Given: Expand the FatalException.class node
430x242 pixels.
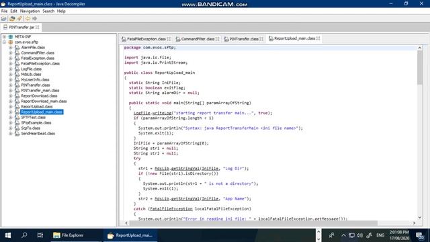Looking at the screenshot, I should (11, 58).
